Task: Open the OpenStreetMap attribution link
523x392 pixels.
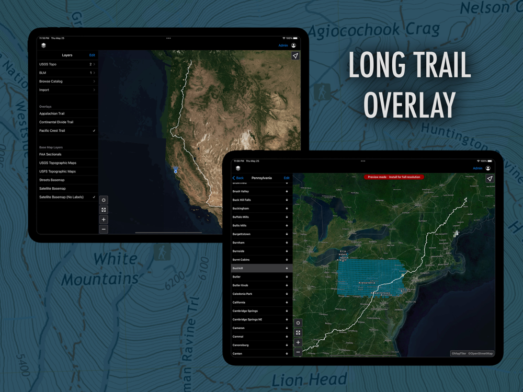Action: [x=480, y=353]
